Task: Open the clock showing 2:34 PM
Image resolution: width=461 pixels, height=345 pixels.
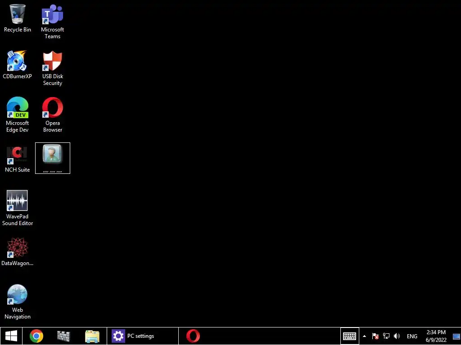Action: tap(436, 336)
